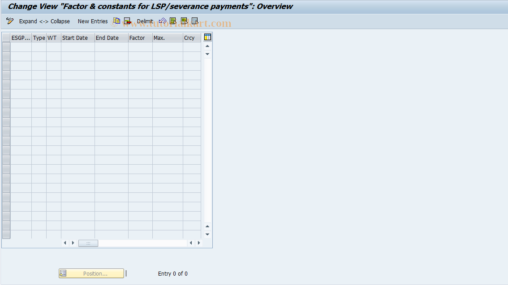Click the Undo Change icon
The image size is (508, 285).
coord(163,21)
